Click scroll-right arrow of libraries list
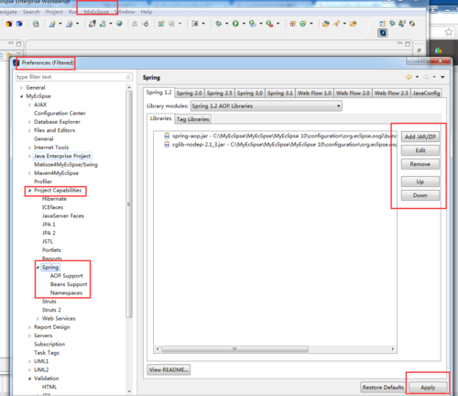458x396 pixels. click(393, 348)
